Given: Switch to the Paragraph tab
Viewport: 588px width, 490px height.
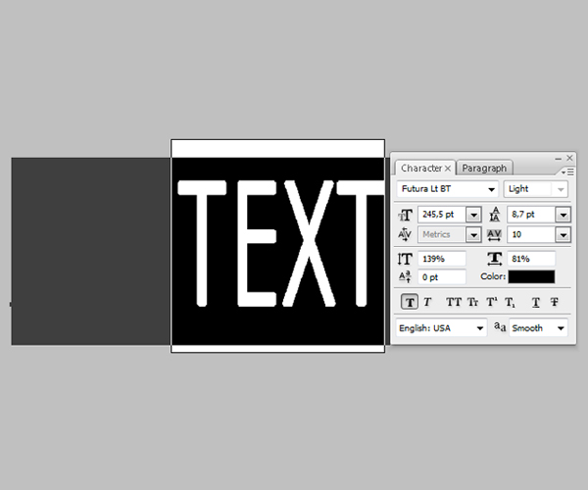Looking at the screenshot, I should click(484, 168).
